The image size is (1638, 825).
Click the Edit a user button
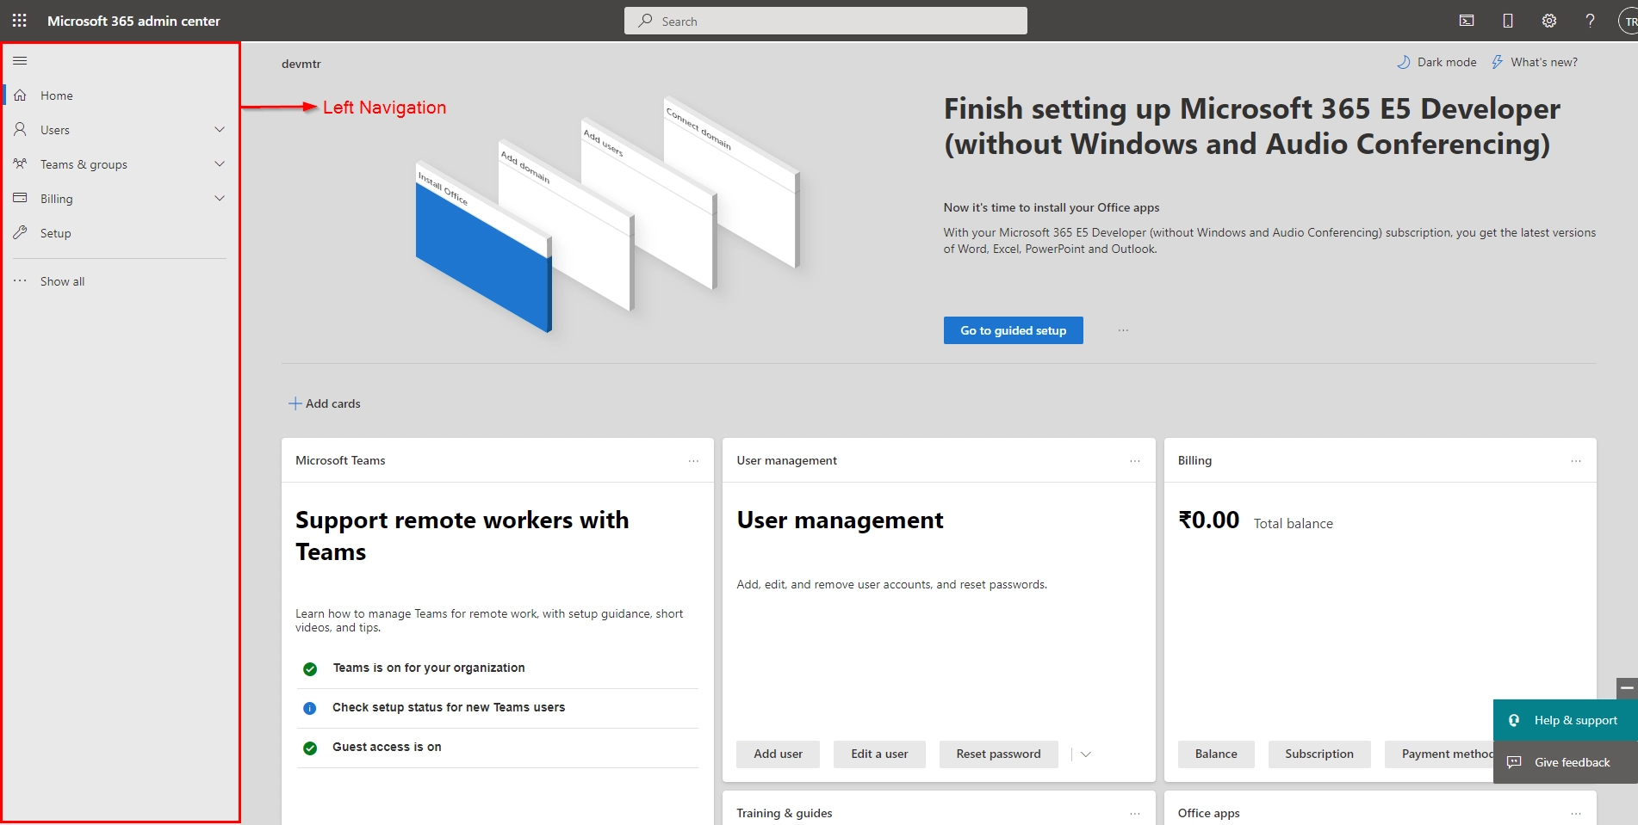tap(879, 754)
